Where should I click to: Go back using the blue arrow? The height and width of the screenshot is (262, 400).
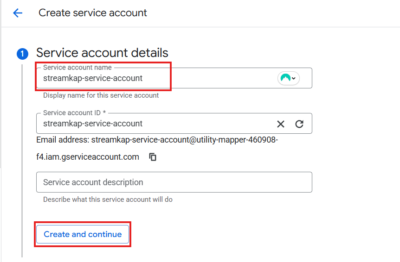click(18, 12)
